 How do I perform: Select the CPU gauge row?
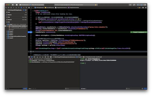coord(16,12)
